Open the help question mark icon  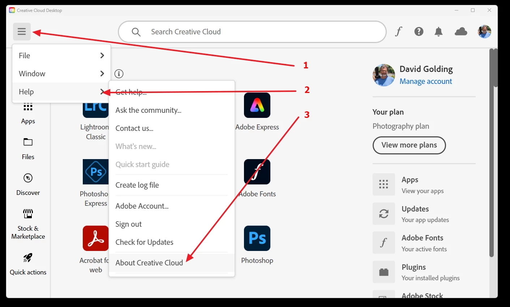coord(419,31)
